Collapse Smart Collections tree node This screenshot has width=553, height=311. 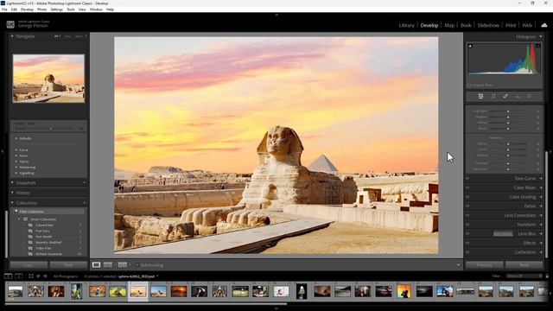(19, 219)
